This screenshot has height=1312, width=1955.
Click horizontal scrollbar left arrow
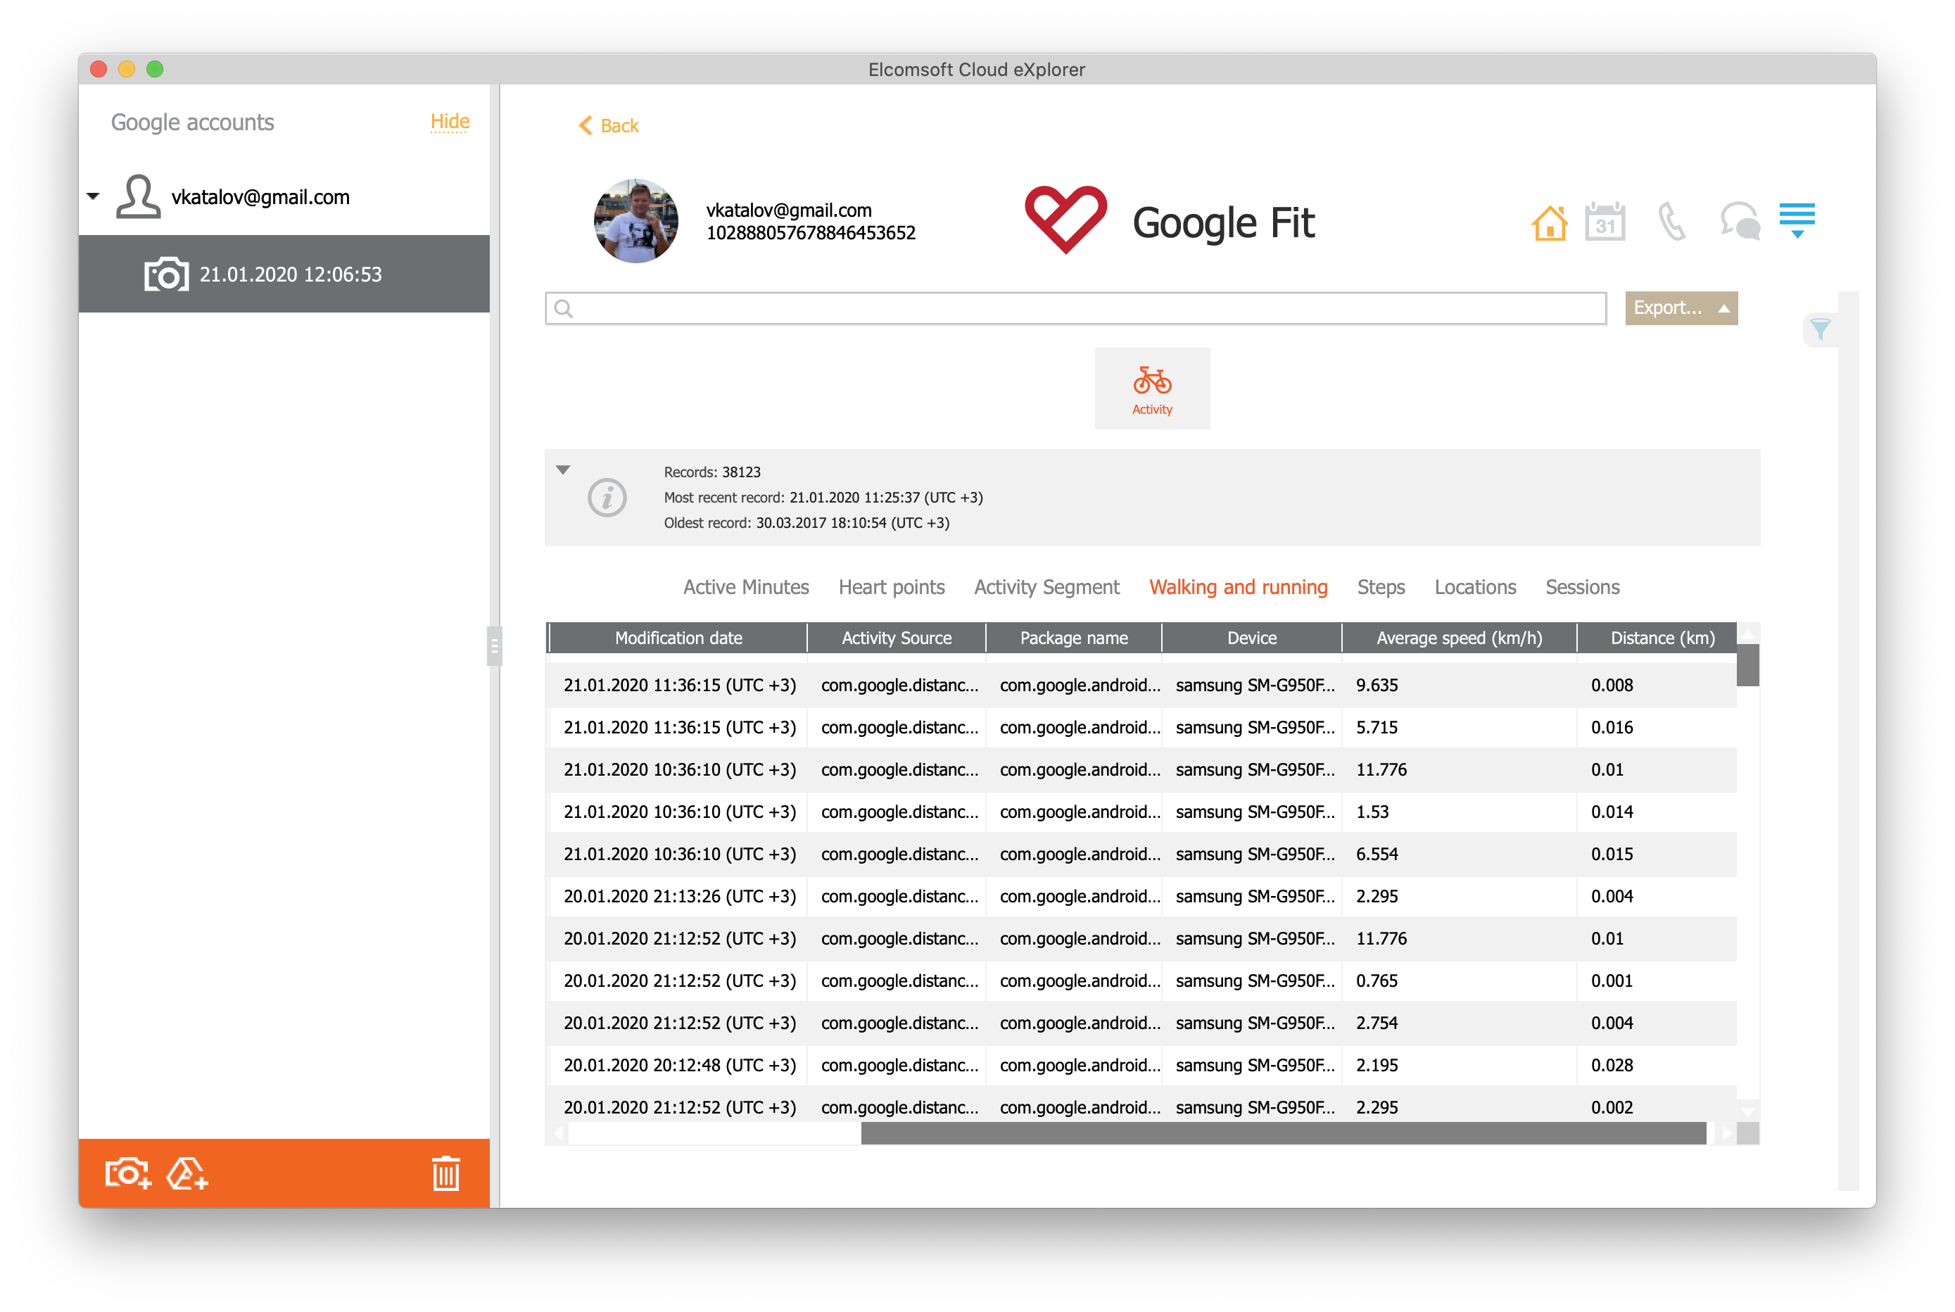coord(557,1134)
